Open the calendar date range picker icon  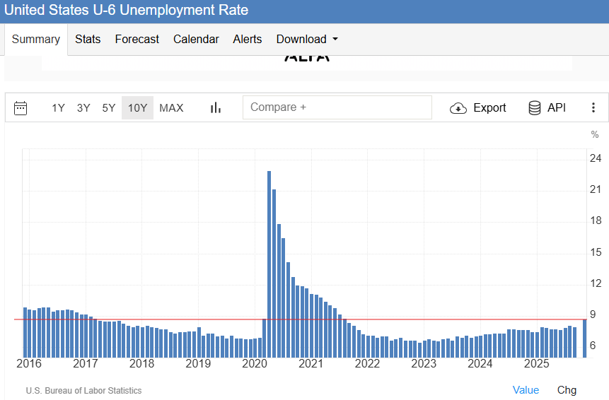(21, 108)
